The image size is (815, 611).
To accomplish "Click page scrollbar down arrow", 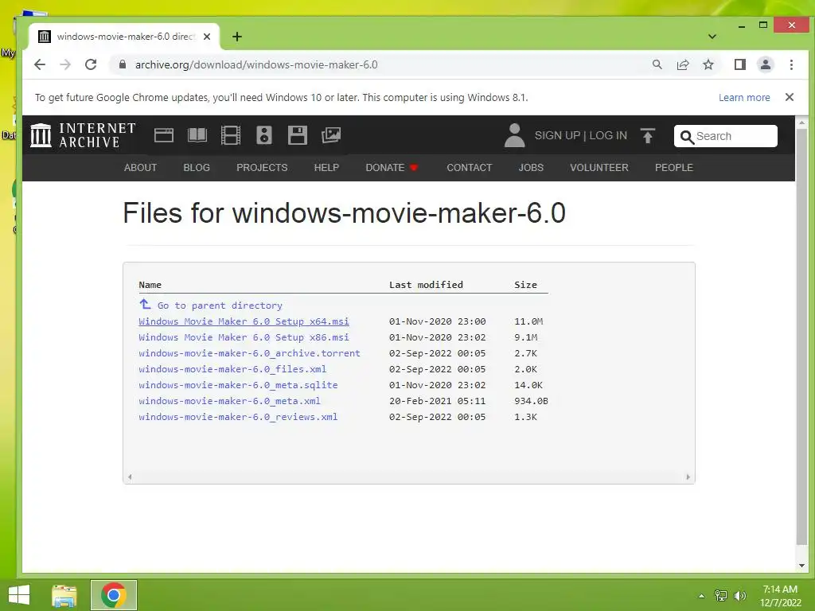I will coord(801,566).
